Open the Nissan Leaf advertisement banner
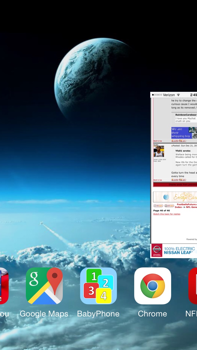The width and height of the screenshot is (197, 350). coord(174,250)
